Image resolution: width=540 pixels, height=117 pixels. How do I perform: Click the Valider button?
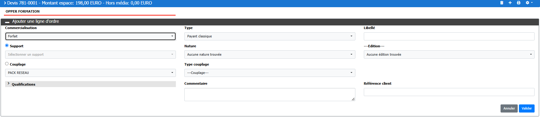pyautogui.click(x=527, y=108)
